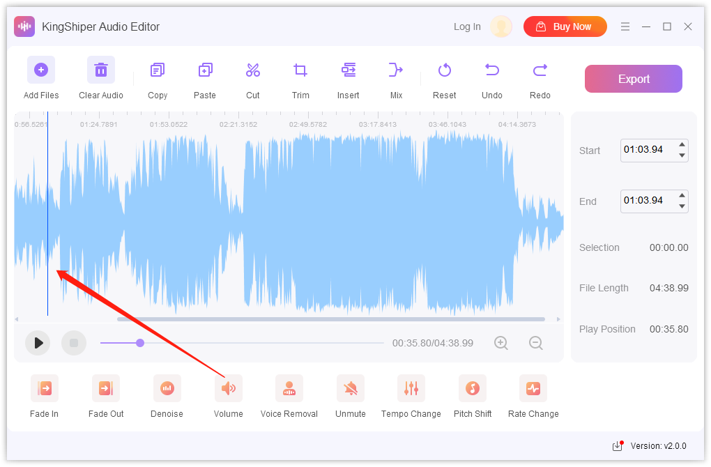Click the Version: v2.0.0 text
Viewport: 711px width, 467px height.
(x=659, y=446)
